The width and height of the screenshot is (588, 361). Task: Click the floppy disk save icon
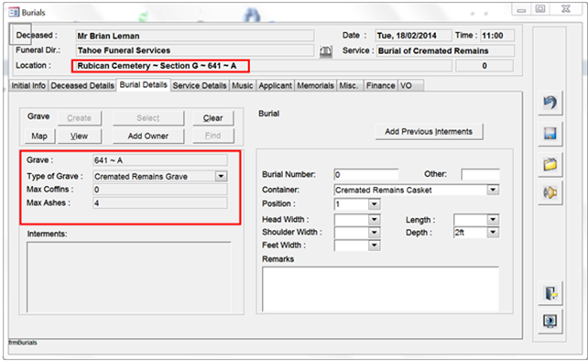pos(550,134)
